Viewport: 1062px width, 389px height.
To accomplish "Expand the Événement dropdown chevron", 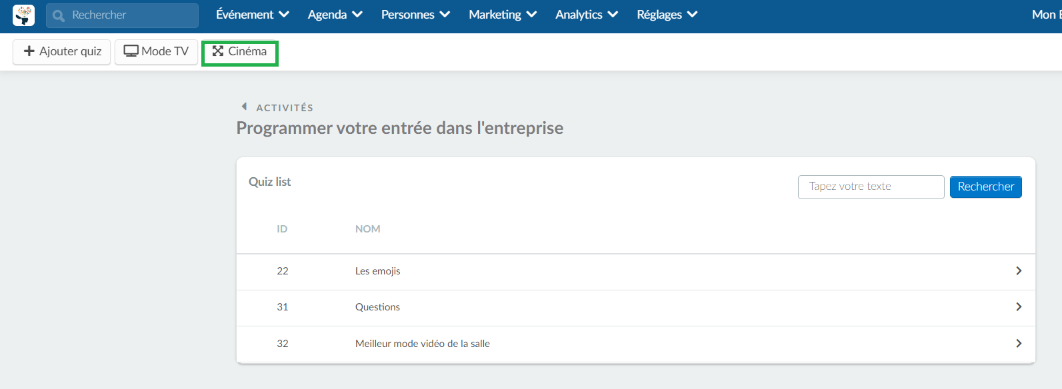I will [x=283, y=15].
